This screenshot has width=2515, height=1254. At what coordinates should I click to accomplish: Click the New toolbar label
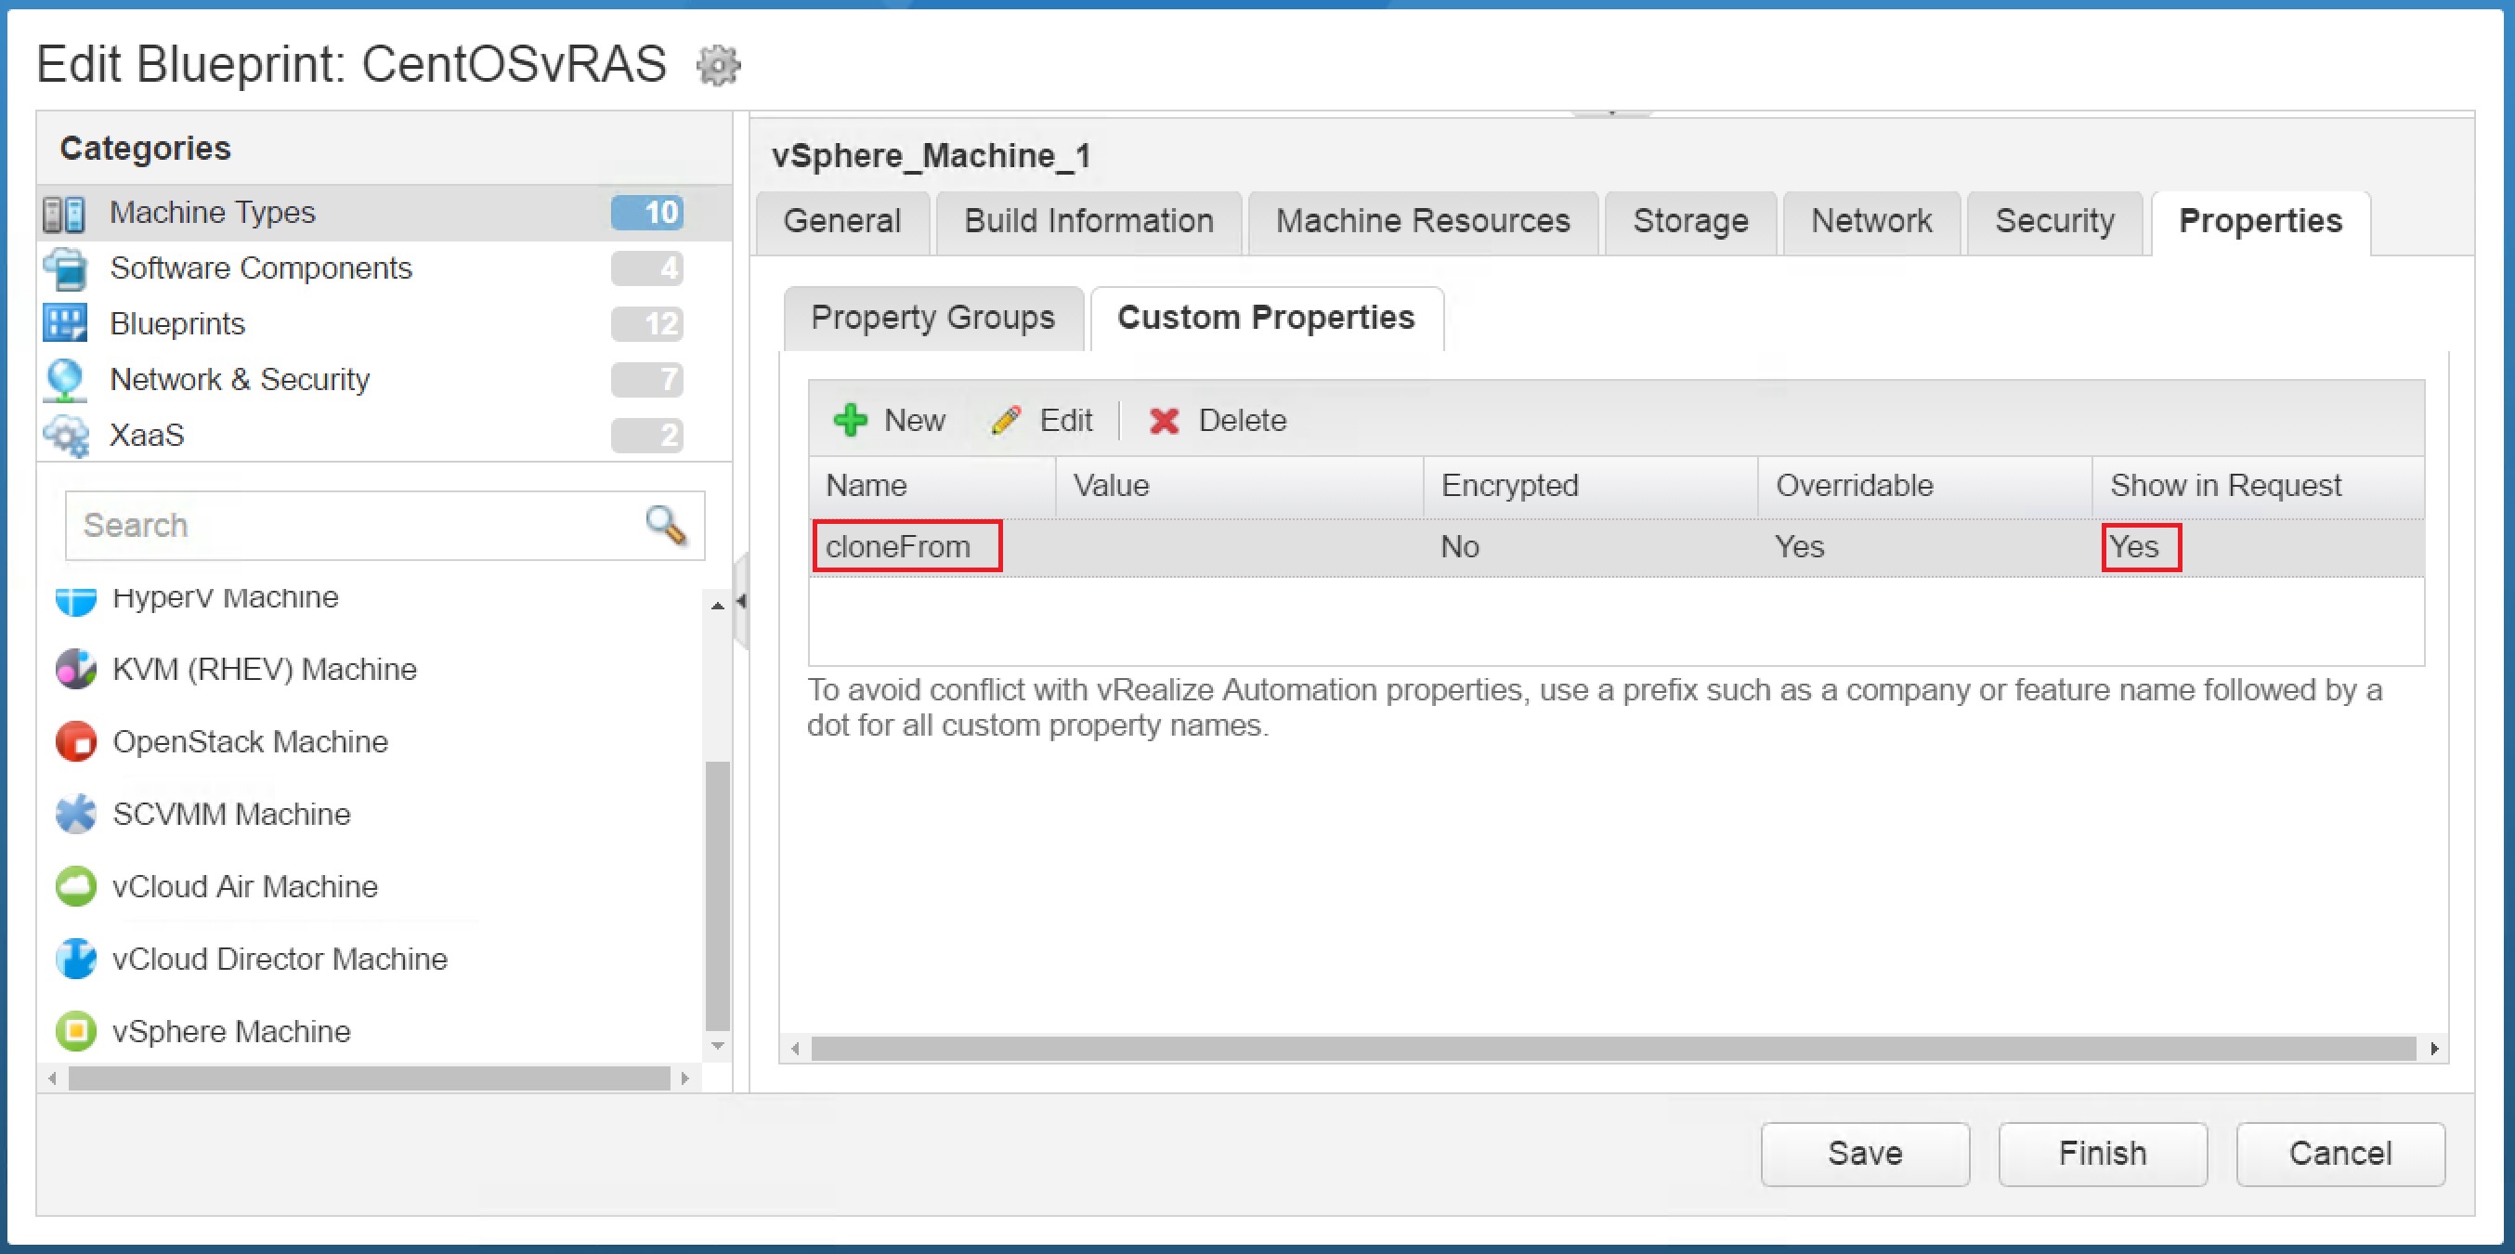click(x=915, y=421)
